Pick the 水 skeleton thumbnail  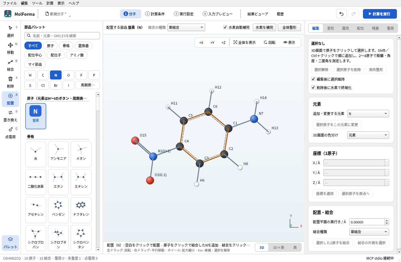(x=36, y=154)
